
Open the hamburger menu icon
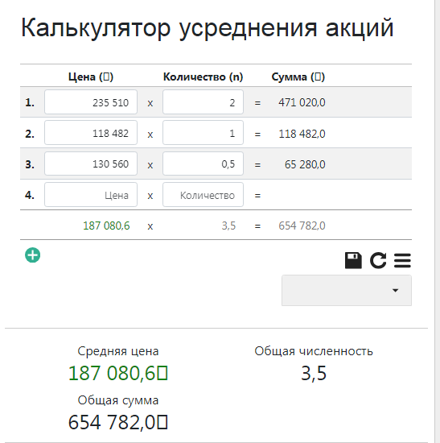pos(402,260)
